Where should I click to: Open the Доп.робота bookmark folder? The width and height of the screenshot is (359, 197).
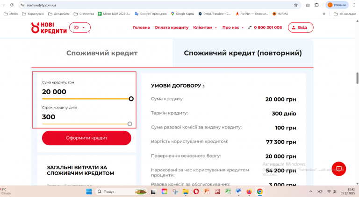click(x=59, y=14)
